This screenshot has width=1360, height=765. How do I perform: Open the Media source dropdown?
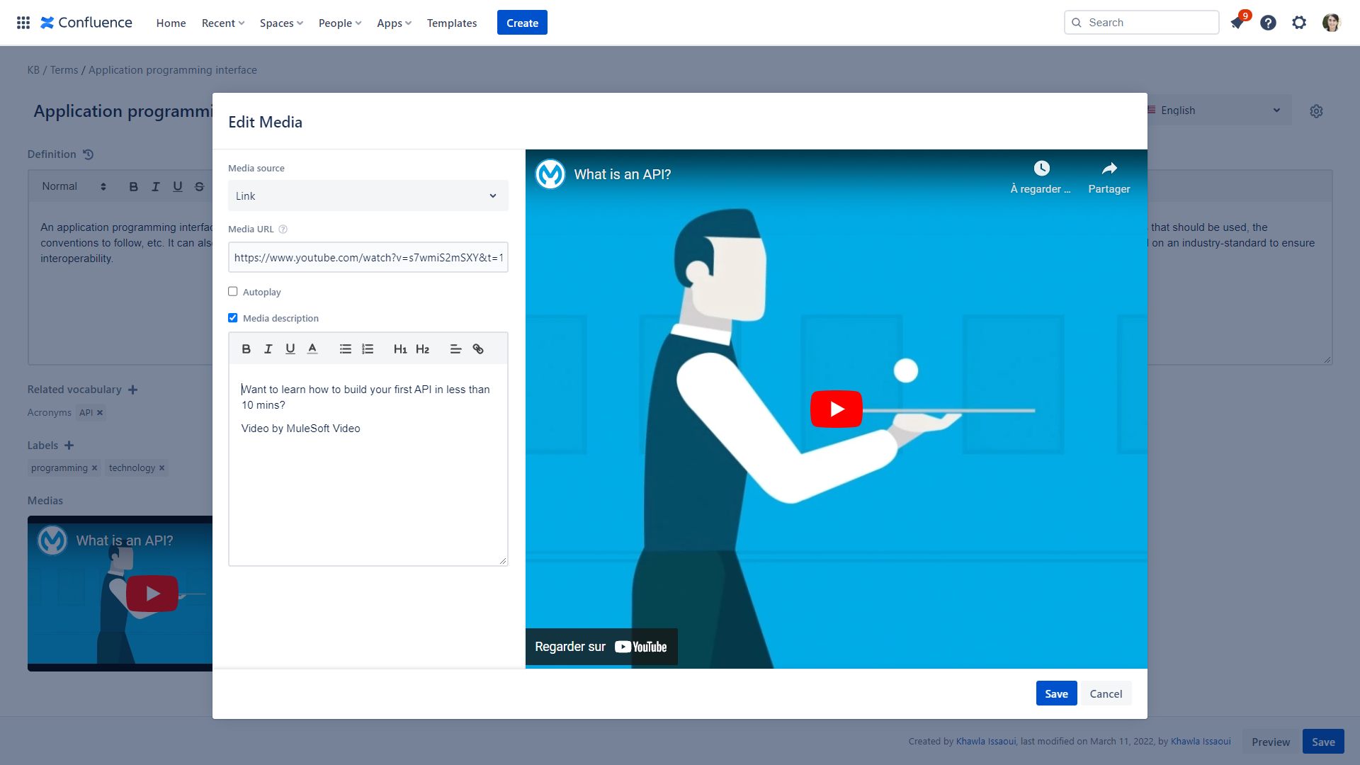[368, 195]
